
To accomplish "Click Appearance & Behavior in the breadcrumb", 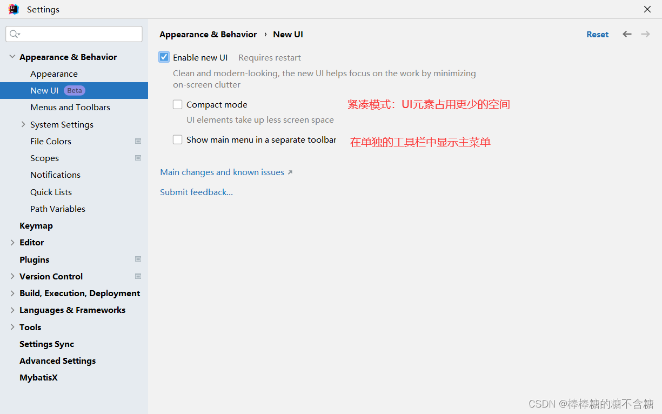I will point(208,34).
